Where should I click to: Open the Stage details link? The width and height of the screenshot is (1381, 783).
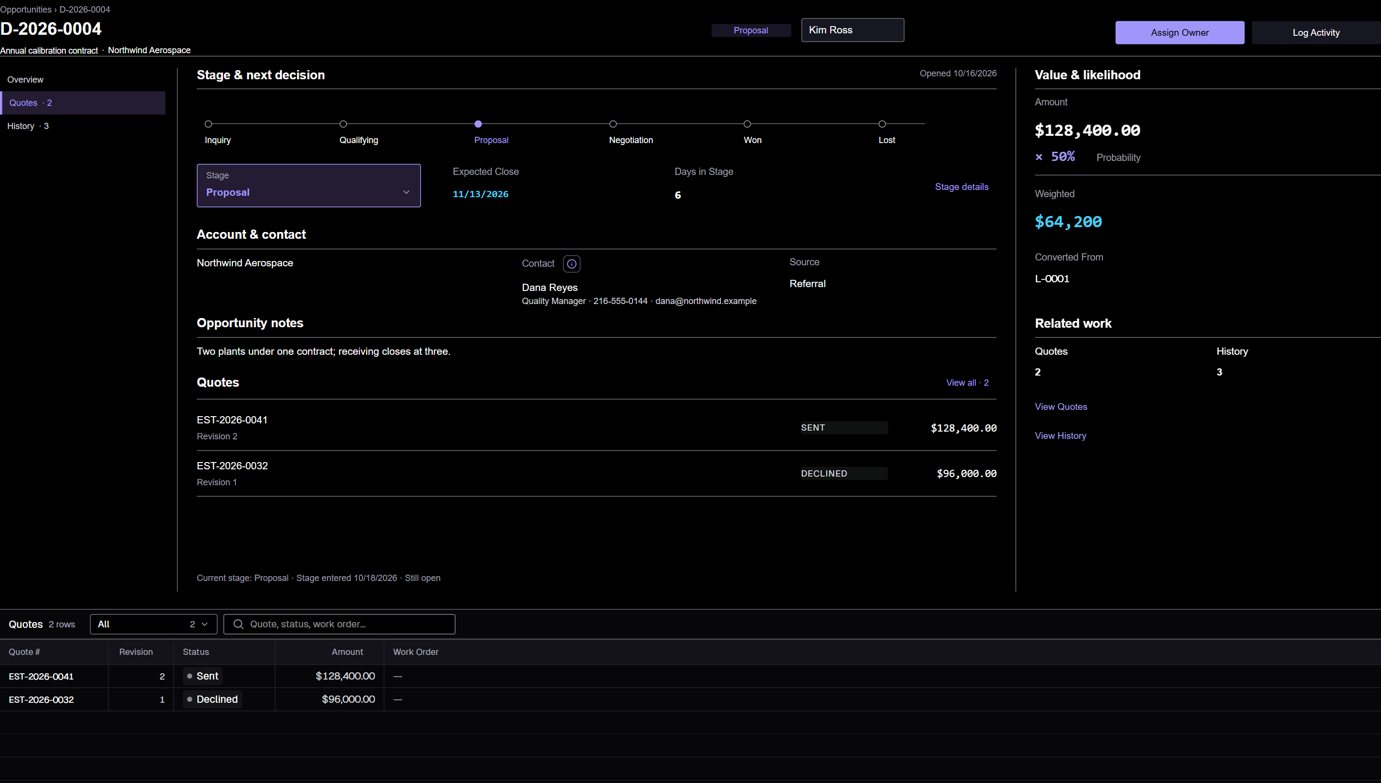pos(961,187)
